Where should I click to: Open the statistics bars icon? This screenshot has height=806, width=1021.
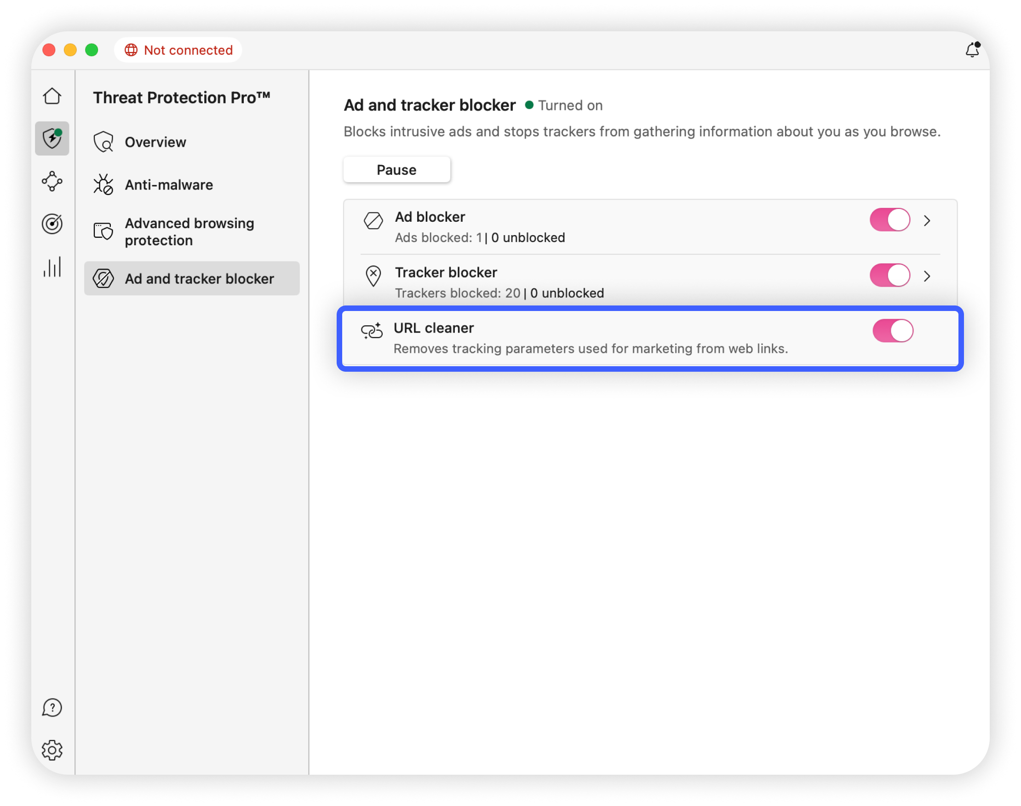(x=52, y=267)
